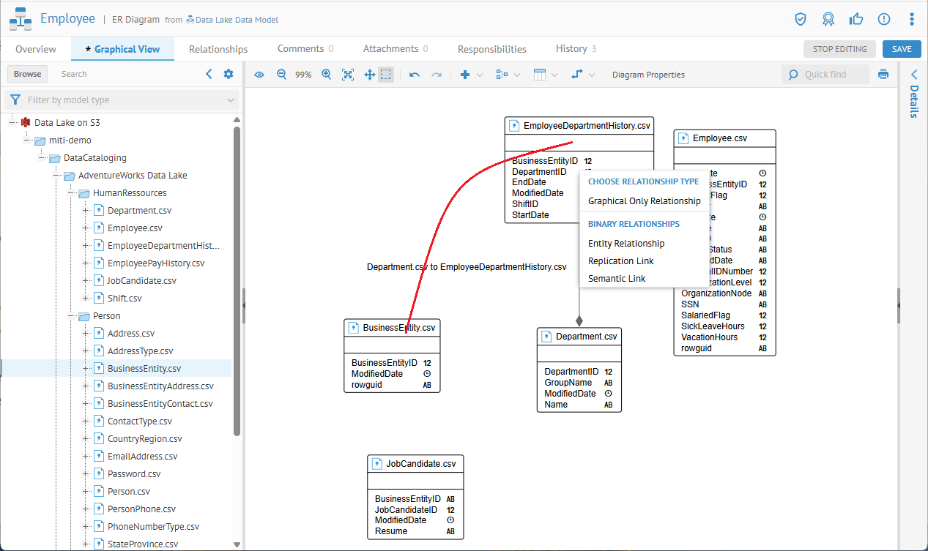Toggle the eye visibility icon in toolbar
This screenshot has width=928, height=551.
coord(259,75)
